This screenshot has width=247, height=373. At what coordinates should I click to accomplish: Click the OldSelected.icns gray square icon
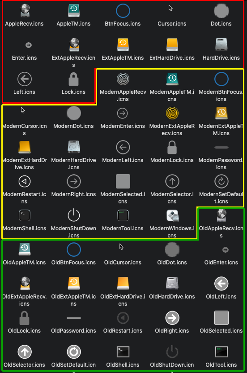coord(221,318)
